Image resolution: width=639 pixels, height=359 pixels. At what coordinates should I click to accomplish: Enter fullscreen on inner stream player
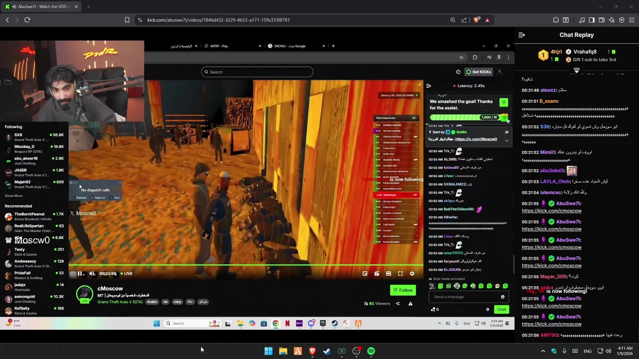pyautogui.click(x=400, y=273)
